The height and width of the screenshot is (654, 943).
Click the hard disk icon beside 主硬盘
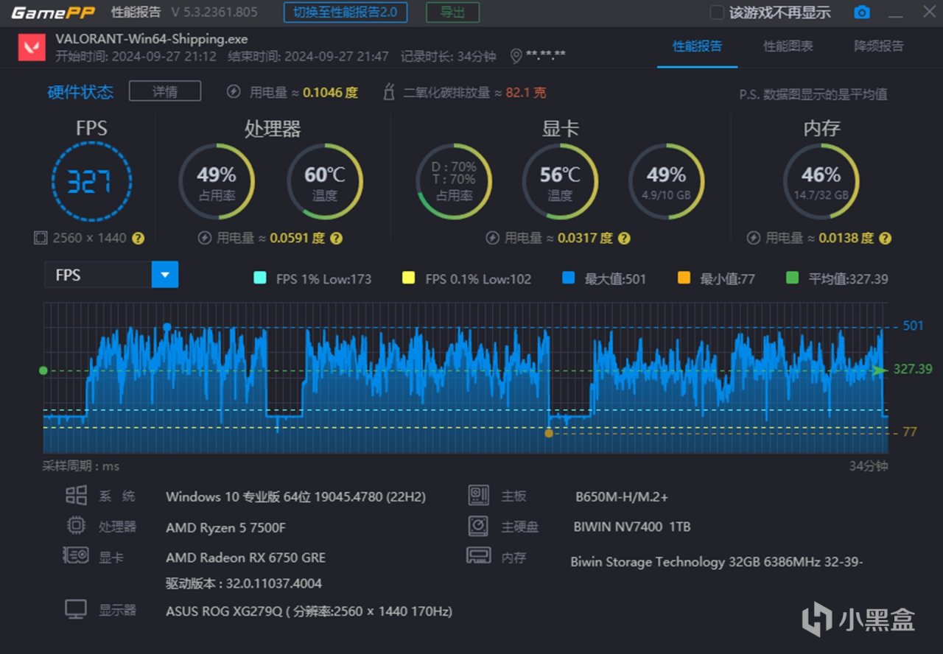[479, 526]
